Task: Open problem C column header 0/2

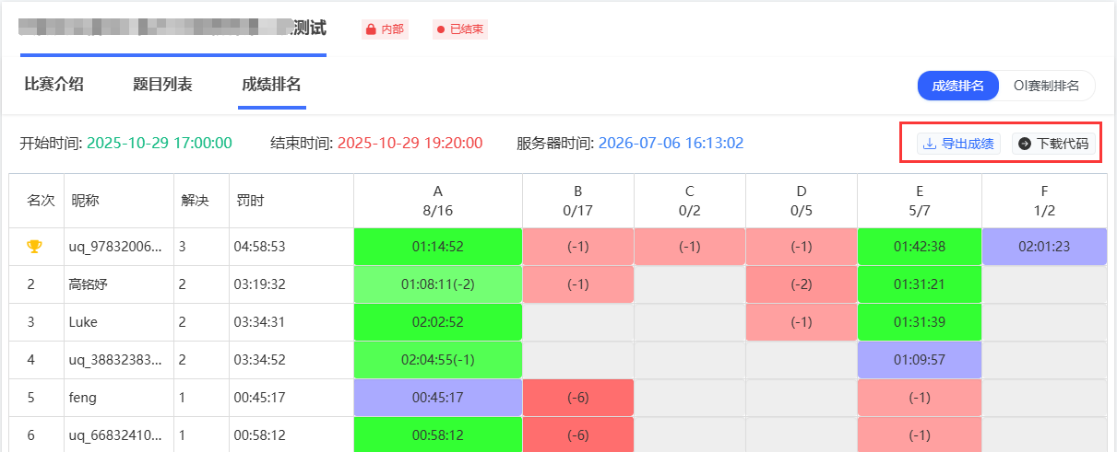Action: (689, 201)
